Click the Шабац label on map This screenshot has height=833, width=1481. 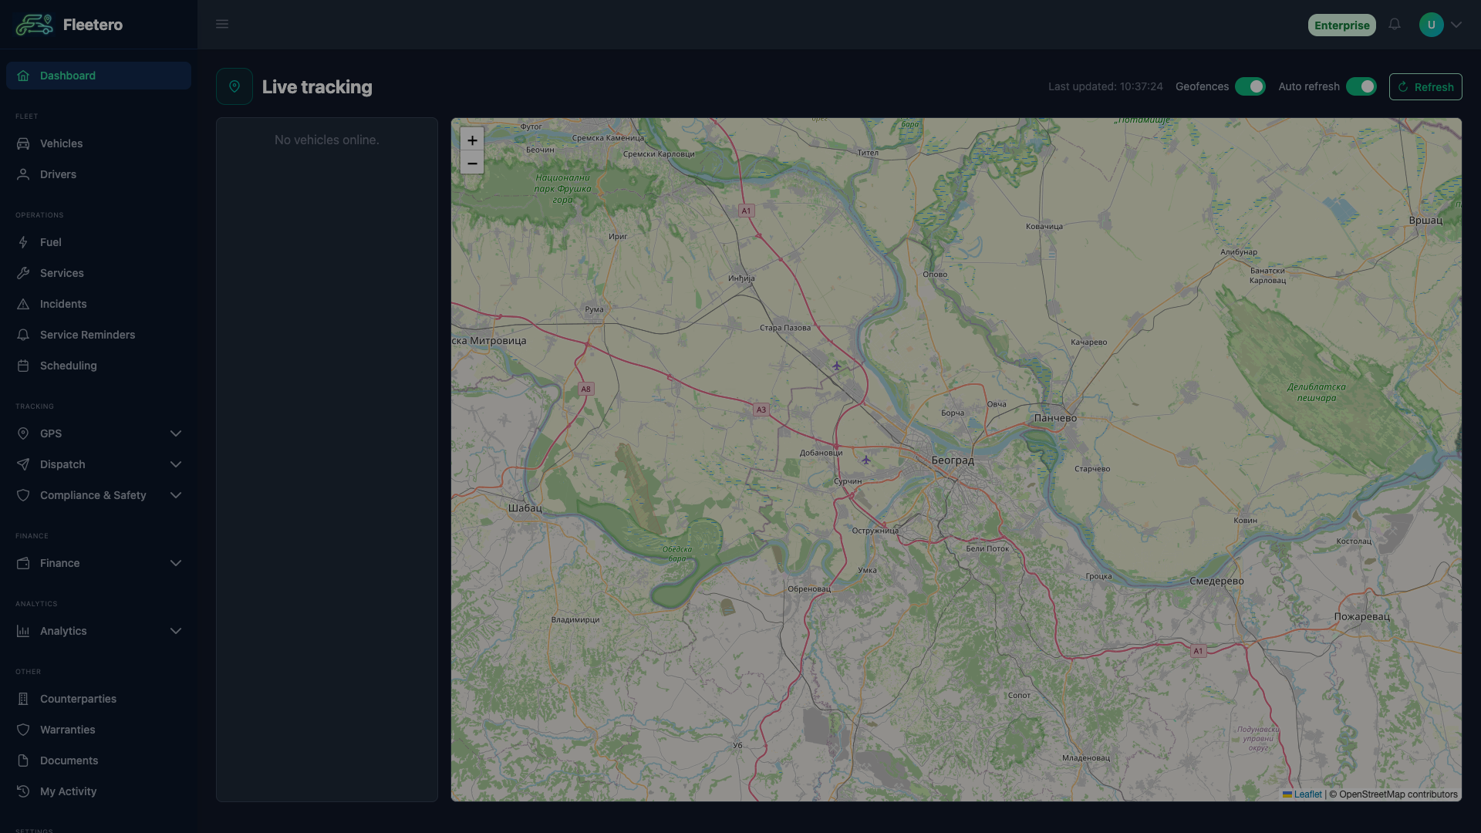(525, 508)
